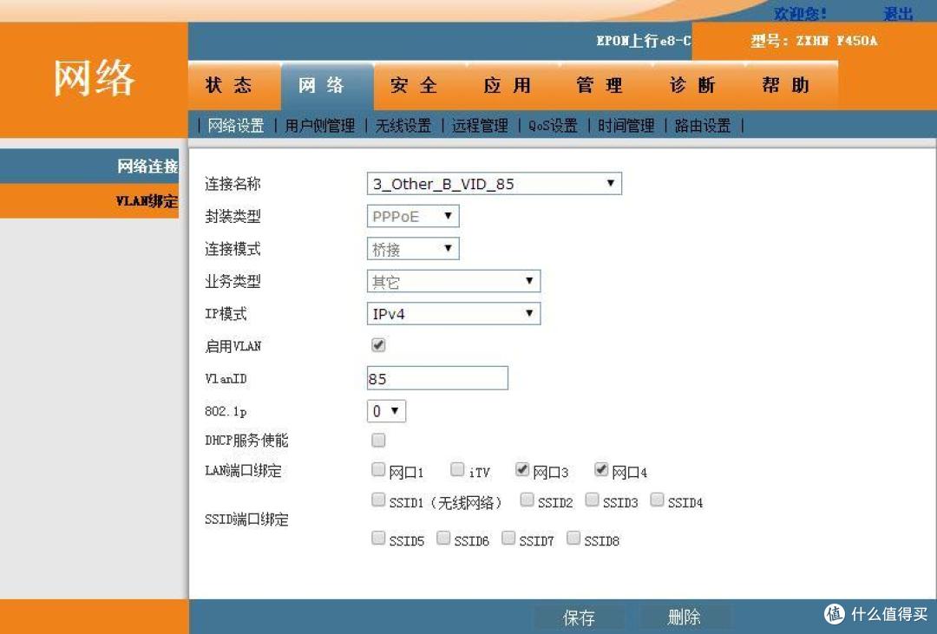Check the SSID3 checkbox
This screenshot has width=937, height=634.
pos(593,500)
